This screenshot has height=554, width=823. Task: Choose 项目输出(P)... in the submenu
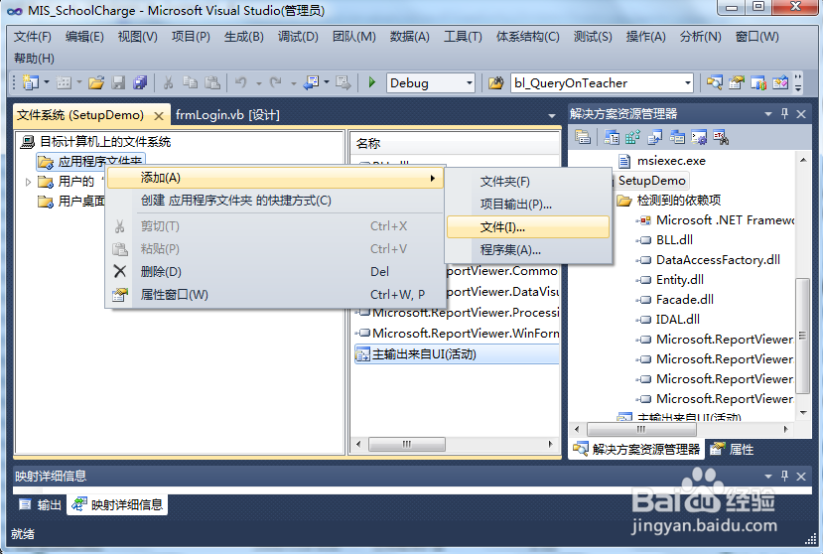528,205
